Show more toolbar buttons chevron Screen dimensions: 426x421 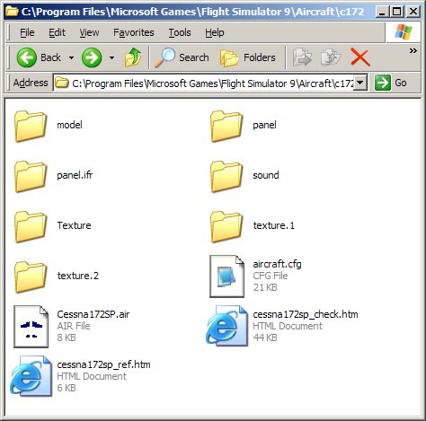coord(413,50)
